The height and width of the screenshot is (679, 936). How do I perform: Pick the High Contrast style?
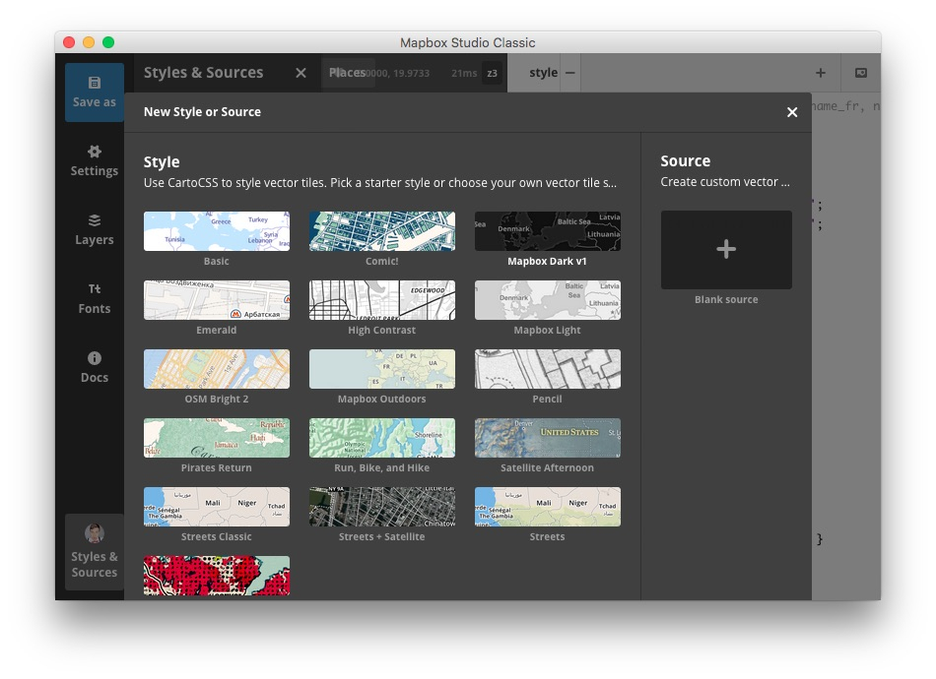click(381, 300)
